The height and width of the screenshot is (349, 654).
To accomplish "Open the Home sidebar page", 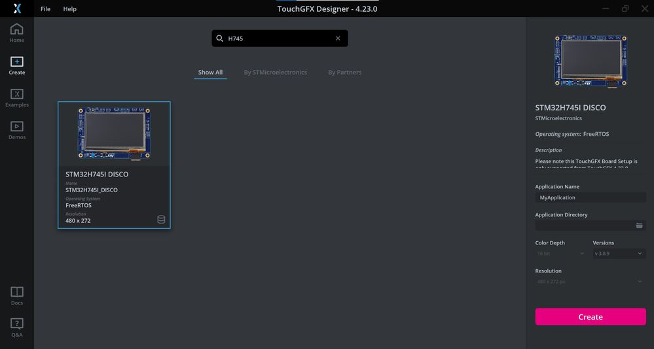I will (x=16, y=33).
